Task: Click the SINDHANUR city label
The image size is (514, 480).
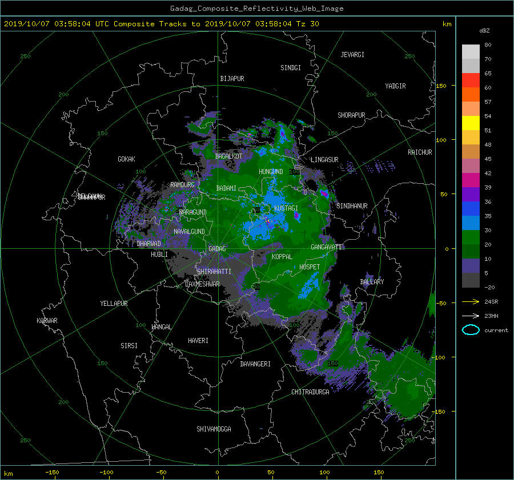Action: click(352, 206)
